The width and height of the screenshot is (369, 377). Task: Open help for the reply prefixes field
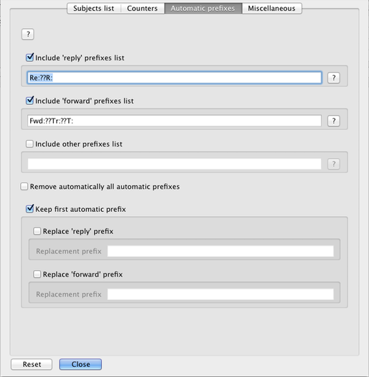pos(334,78)
